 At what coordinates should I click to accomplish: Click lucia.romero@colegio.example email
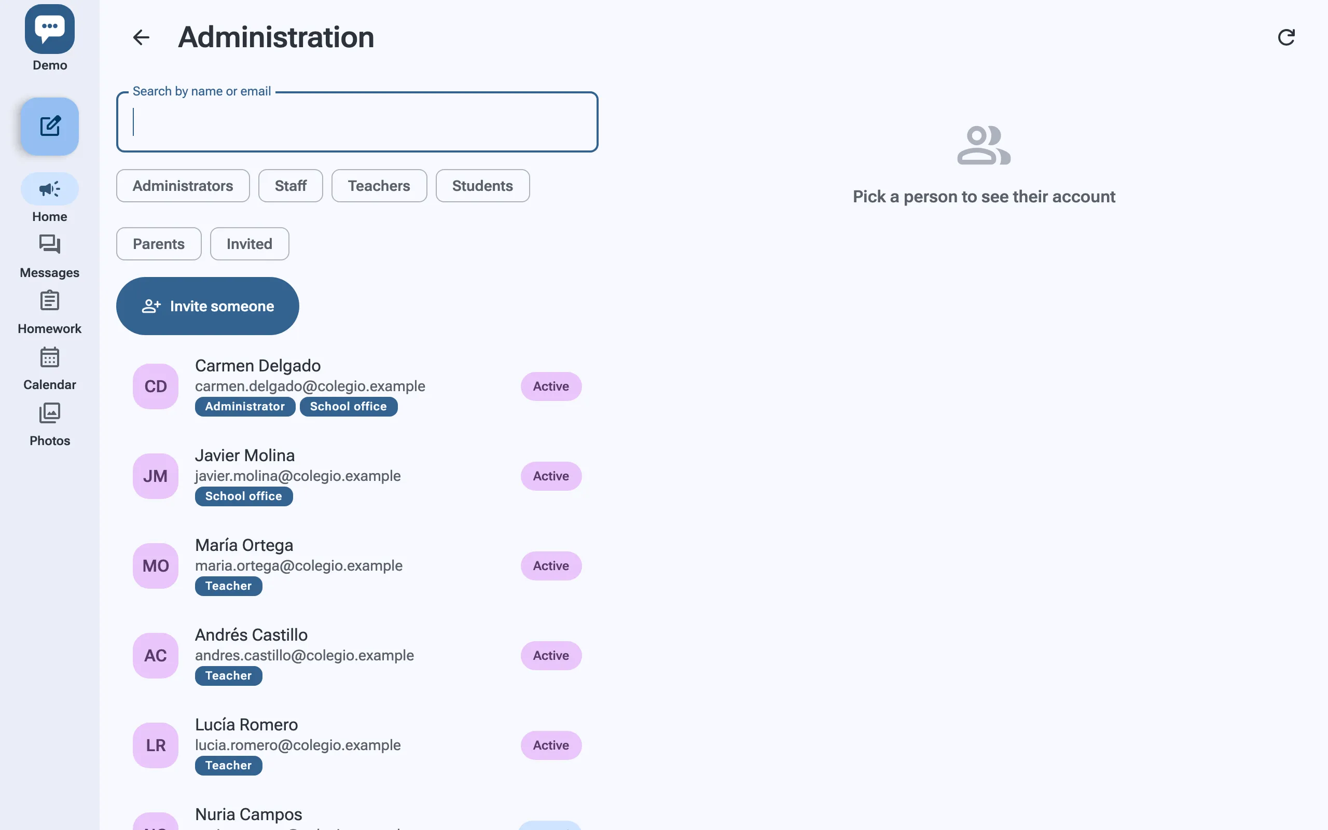(297, 745)
